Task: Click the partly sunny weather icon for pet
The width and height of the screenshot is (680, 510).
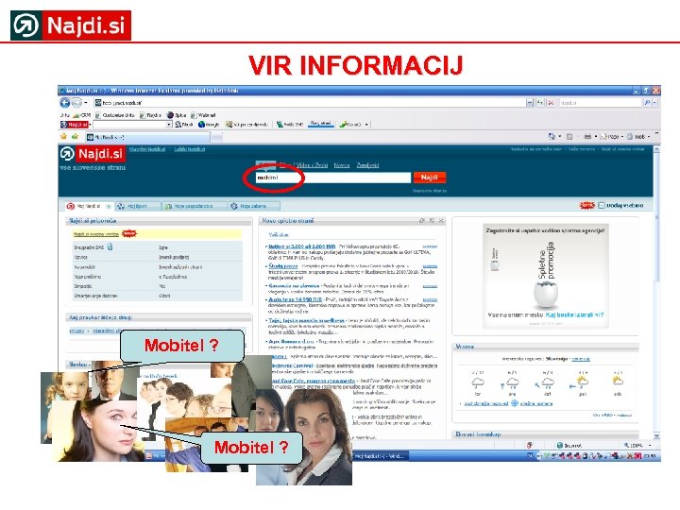Action: click(582, 382)
